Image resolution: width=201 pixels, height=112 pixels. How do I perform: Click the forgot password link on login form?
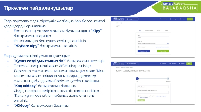pos(162,47)
